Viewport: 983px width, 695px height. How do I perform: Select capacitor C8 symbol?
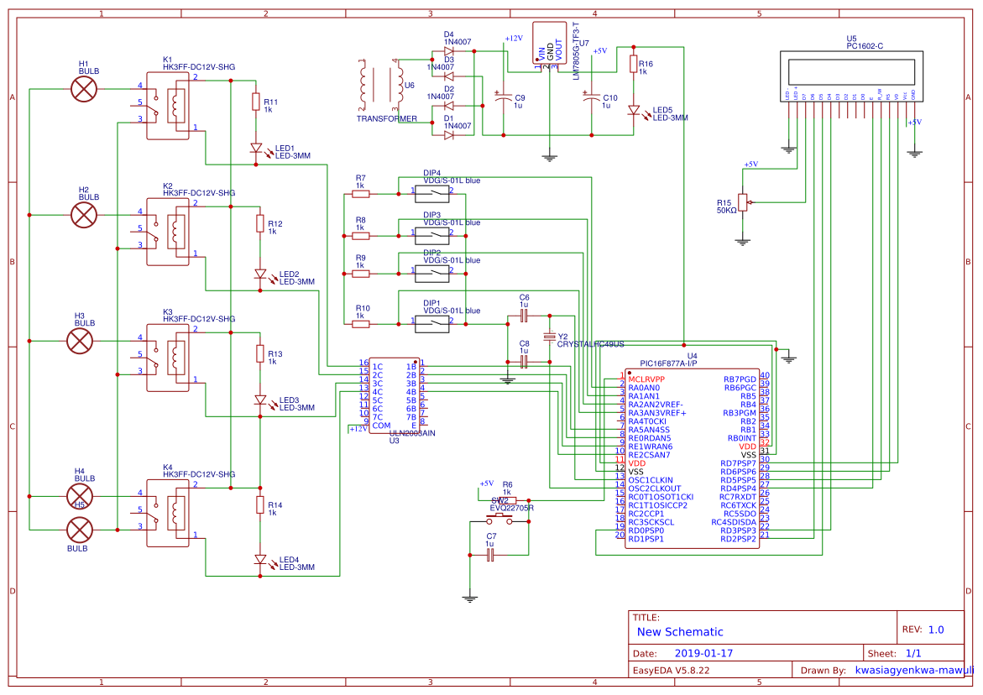(x=524, y=363)
